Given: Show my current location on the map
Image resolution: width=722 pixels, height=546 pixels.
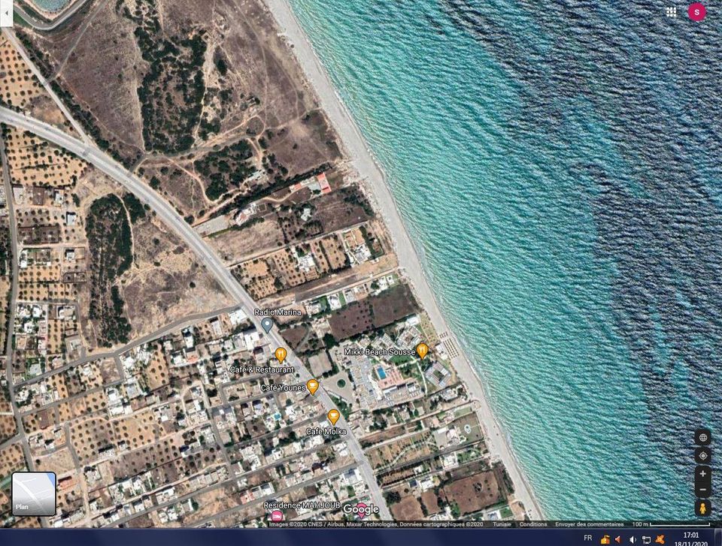Looking at the screenshot, I should coord(702,456).
